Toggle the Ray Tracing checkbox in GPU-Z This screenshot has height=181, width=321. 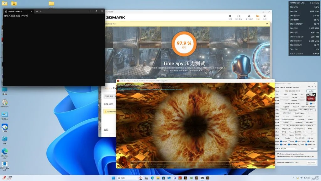coord(289,145)
